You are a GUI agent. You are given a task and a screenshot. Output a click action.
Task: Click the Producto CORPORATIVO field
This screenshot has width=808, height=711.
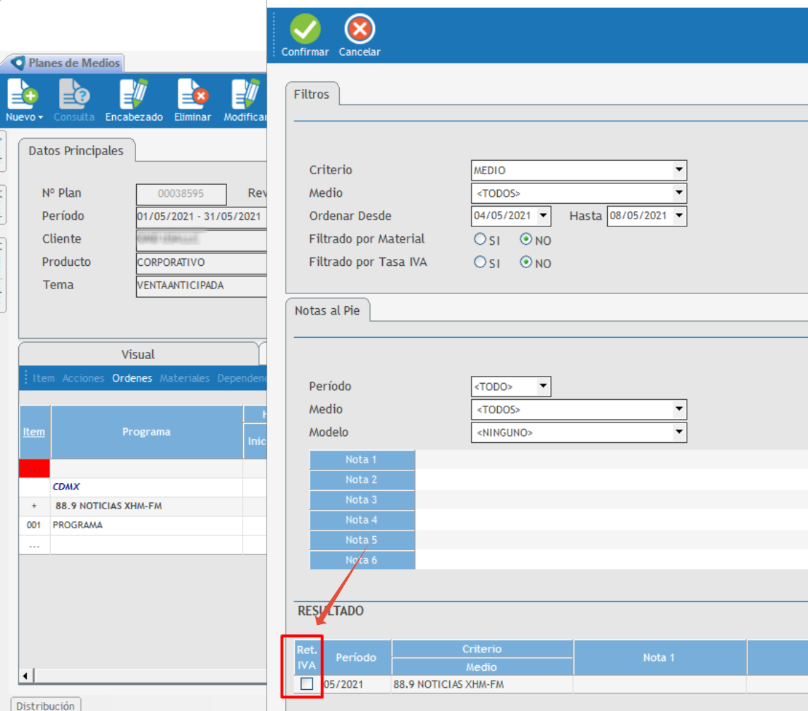202,262
